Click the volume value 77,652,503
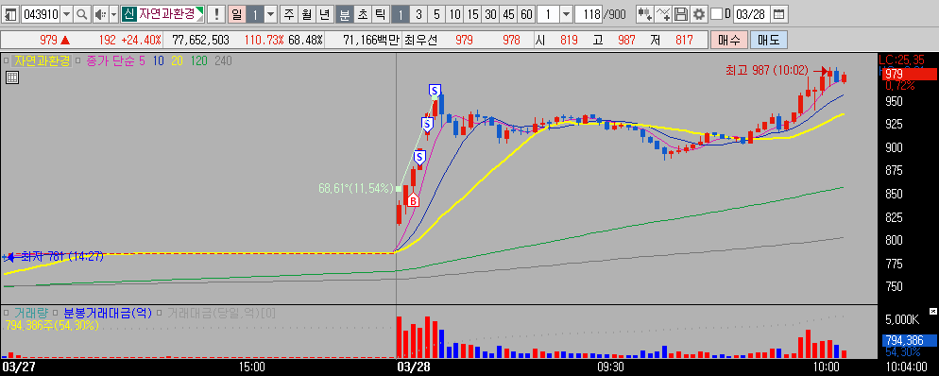Screen dimensions: 939x376 [x=200, y=40]
